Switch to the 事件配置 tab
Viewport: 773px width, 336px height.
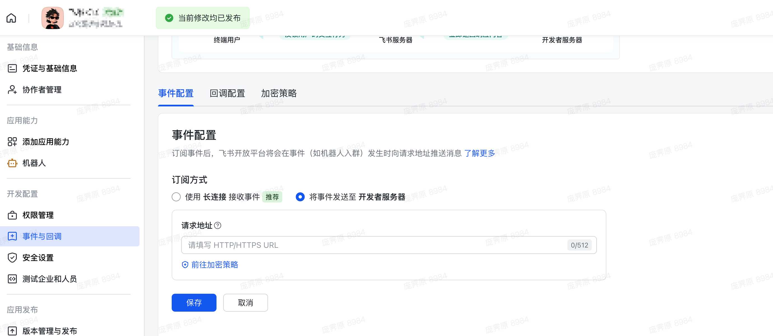176,93
